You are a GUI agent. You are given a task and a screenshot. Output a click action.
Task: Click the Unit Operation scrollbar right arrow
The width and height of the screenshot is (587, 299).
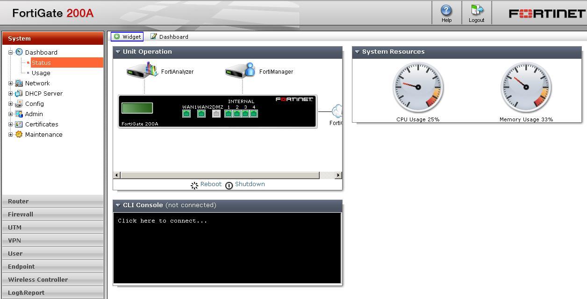coord(338,175)
